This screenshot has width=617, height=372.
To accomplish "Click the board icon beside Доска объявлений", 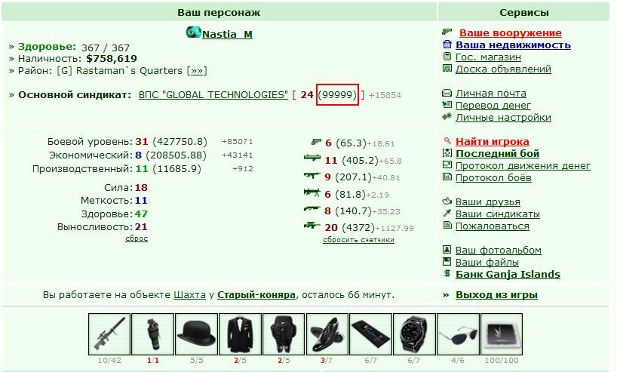I will click(x=447, y=69).
